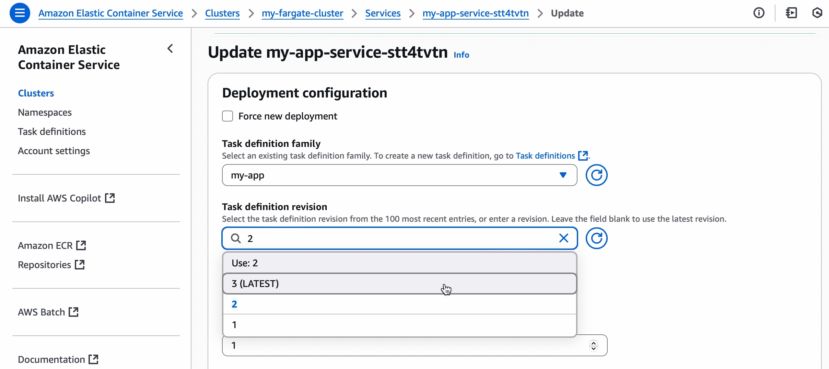The width and height of the screenshot is (829, 369).
Task: Choose revision 2 from the list
Action: coord(399,304)
